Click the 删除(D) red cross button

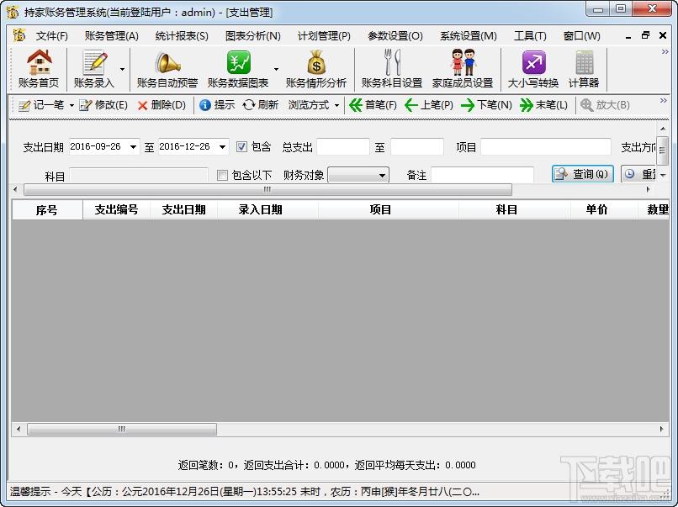tap(162, 105)
